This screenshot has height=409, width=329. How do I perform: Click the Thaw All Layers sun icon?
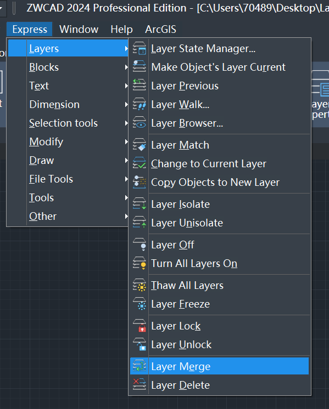(140, 285)
